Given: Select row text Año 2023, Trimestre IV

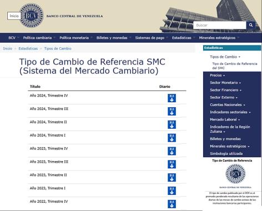Looking at the screenshot, I should 49,148.
